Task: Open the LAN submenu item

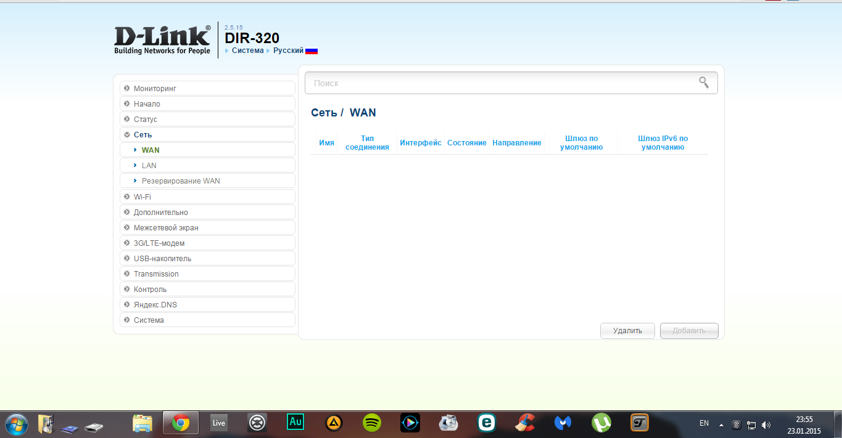Action: point(207,165)
